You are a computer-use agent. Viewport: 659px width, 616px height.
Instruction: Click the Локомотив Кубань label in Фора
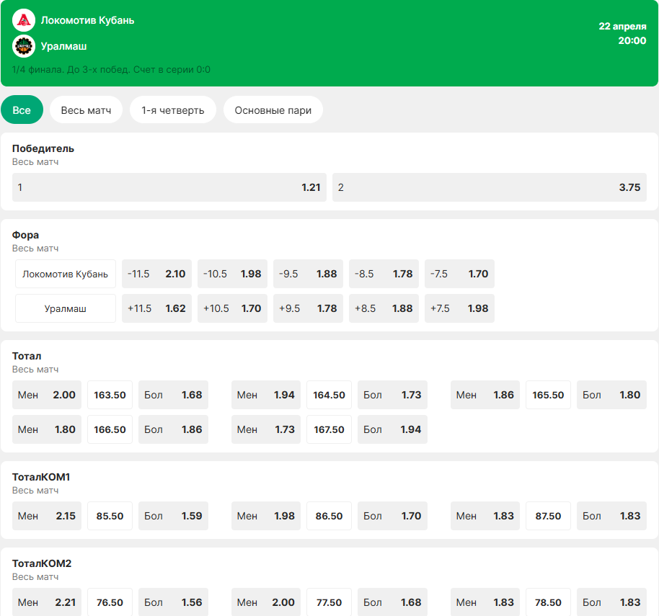click(x=66, y=274)
